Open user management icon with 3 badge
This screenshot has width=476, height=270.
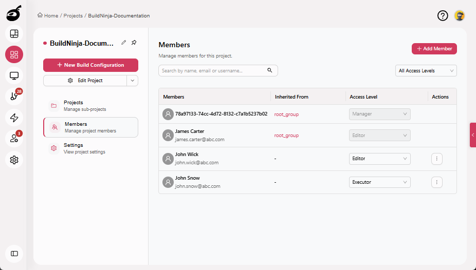pyautogui.click(x=14, y=139)
